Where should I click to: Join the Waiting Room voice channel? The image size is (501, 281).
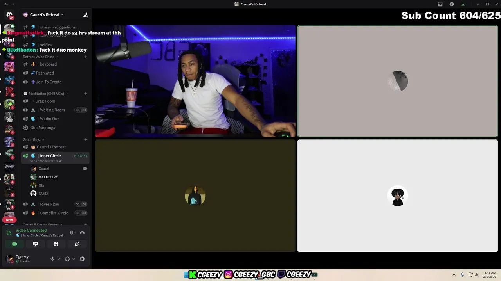pyautogui.click(x=55, y=110)
